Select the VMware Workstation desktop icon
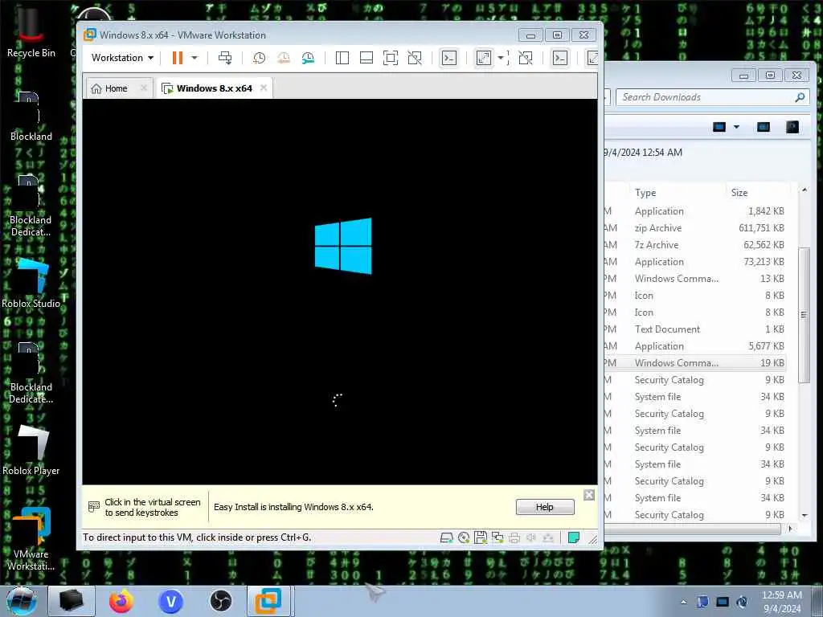 [31, 539]
